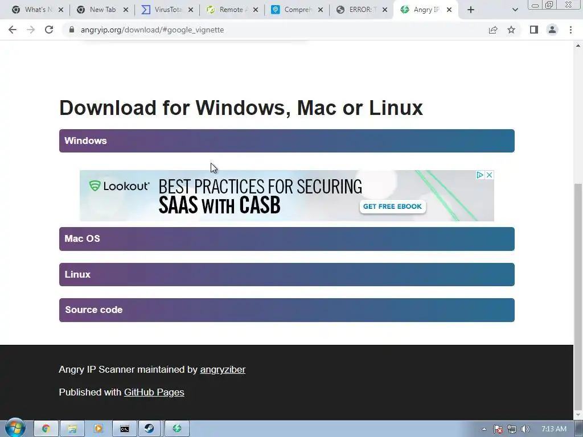583x437 pixels.
Task: Expand the Source code section
Action: pyautogui.click(x=287, y=310)
